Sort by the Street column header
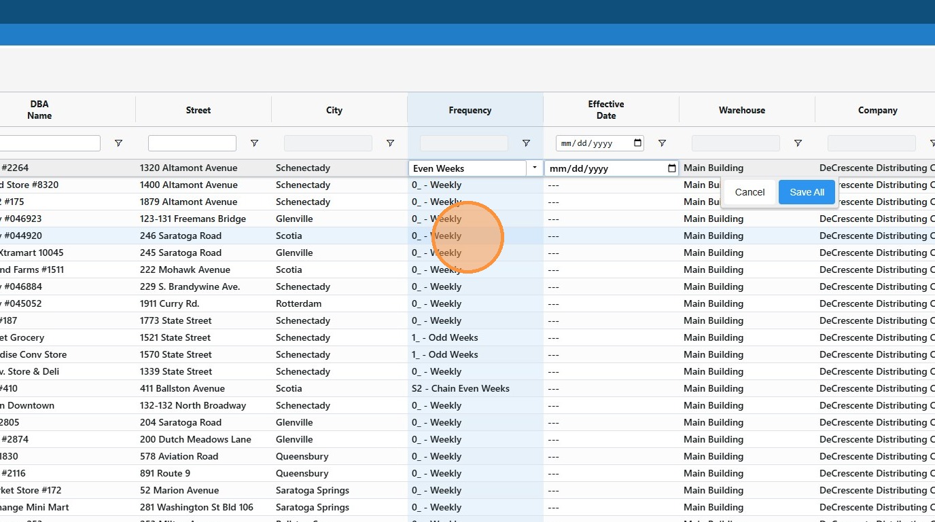The width and height of the screenshot is (935, 522). (x=198, y=110)
